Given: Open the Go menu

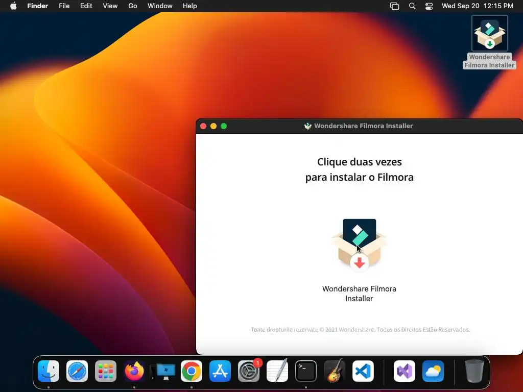Looking at the screenshot, I should click(x=133, y=6).
